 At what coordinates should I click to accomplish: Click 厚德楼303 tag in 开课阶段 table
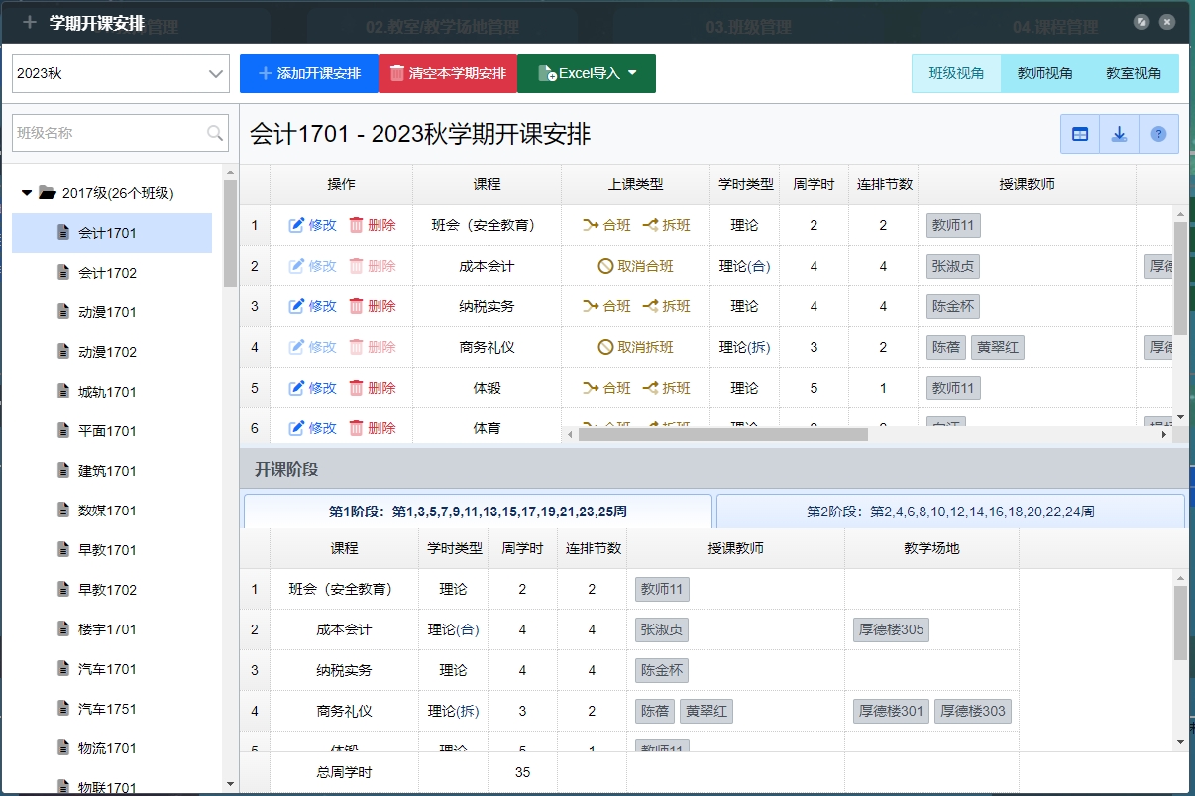coord(973,711)
